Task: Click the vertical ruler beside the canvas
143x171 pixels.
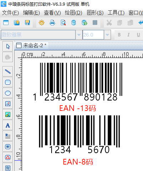Action: 18,114
